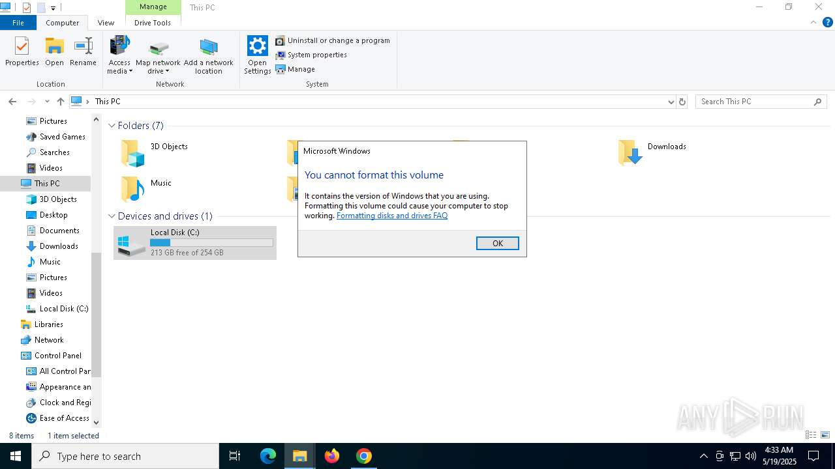Image resolution: width=835 pixels, height=469 pixels.
Task: Click the Manage contextual tab
Action: pyautogui.click(x=153, y=7)
